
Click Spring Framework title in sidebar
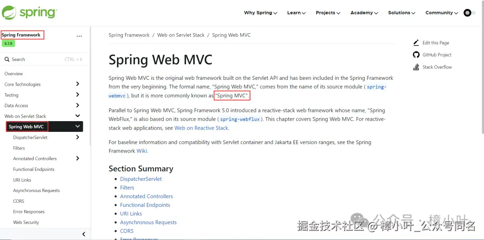(21, 35)
